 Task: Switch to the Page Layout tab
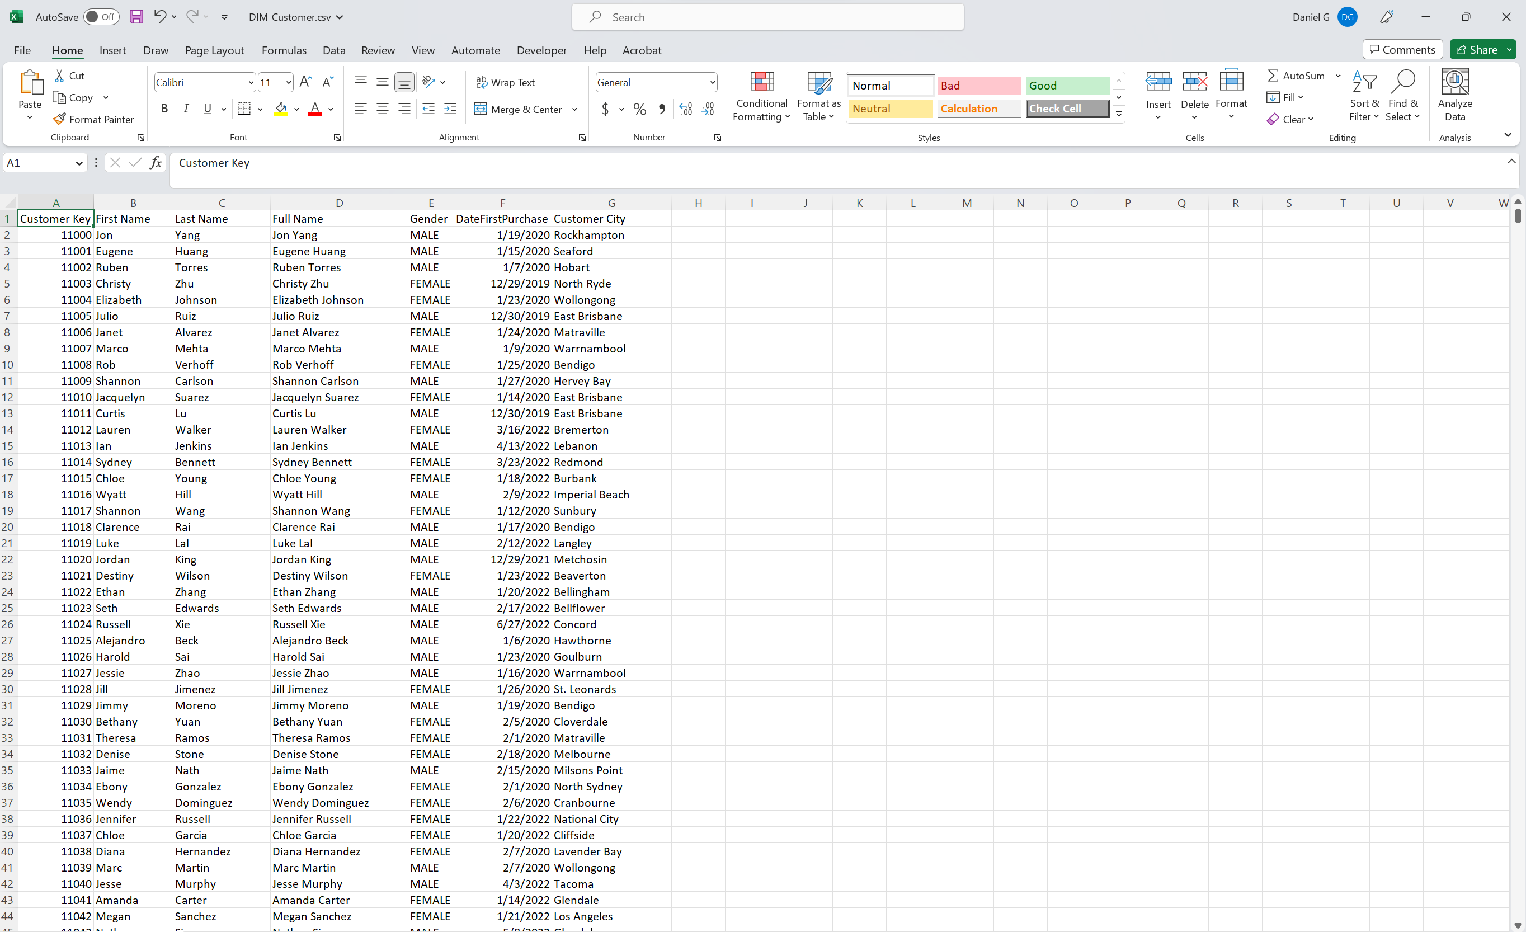pyautogui.click(x=214, y=50)
